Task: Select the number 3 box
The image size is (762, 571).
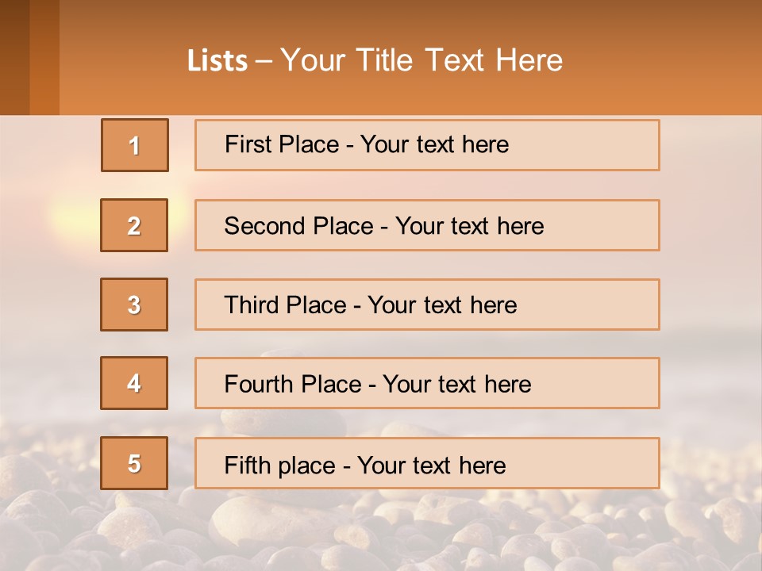Action: pos(134,305)
